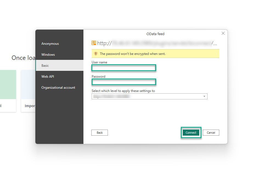Click the Connect button
Screen dimensions: 275x179
tap(191, 133)
